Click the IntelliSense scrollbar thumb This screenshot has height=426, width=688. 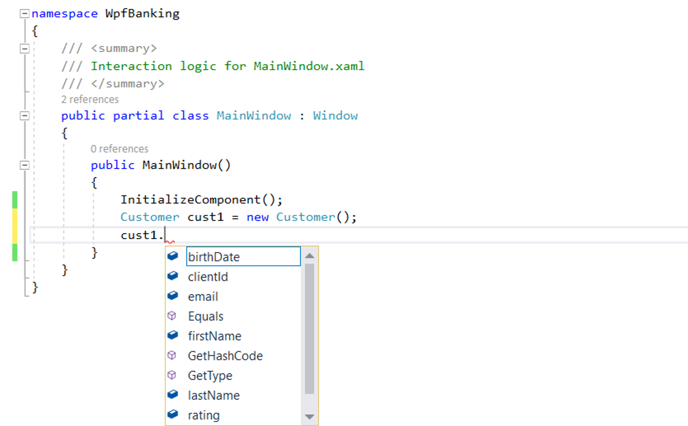click(x=309, y=328)
